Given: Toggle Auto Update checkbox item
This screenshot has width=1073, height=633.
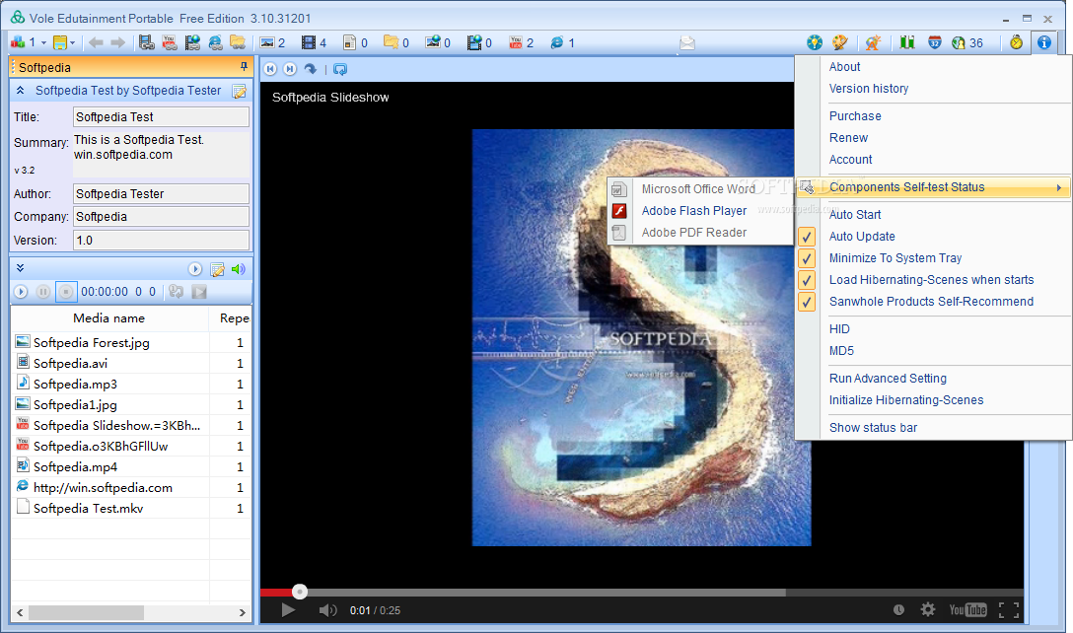Looking at the screenshot, I should pos(862,236).
